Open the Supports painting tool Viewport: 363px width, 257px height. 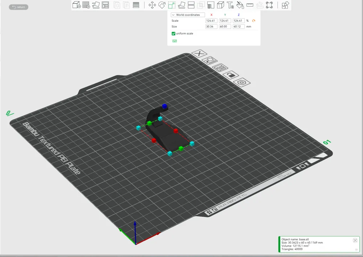pos(211,5)
